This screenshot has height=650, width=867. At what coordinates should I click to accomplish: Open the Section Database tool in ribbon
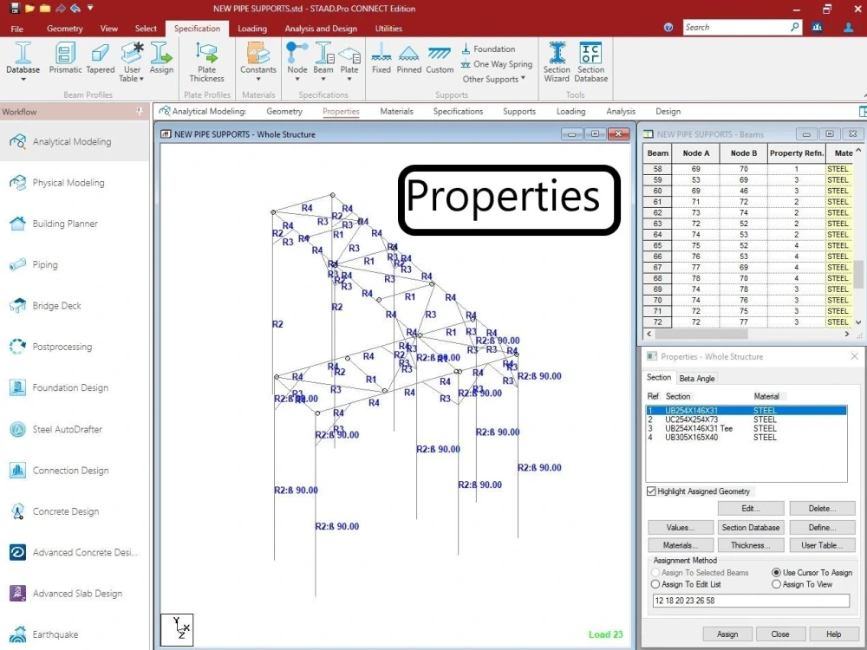coord(591,62)
